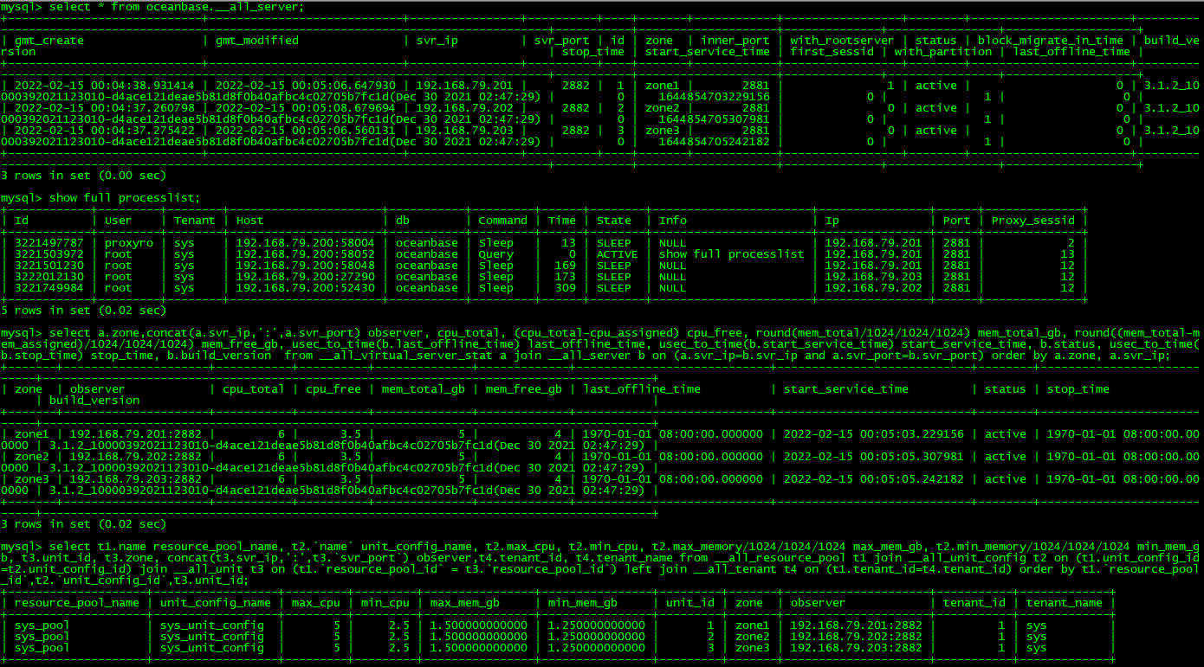Click process Id 3221501230
This screenshot has width=1204, height=667.
point(49,266)
